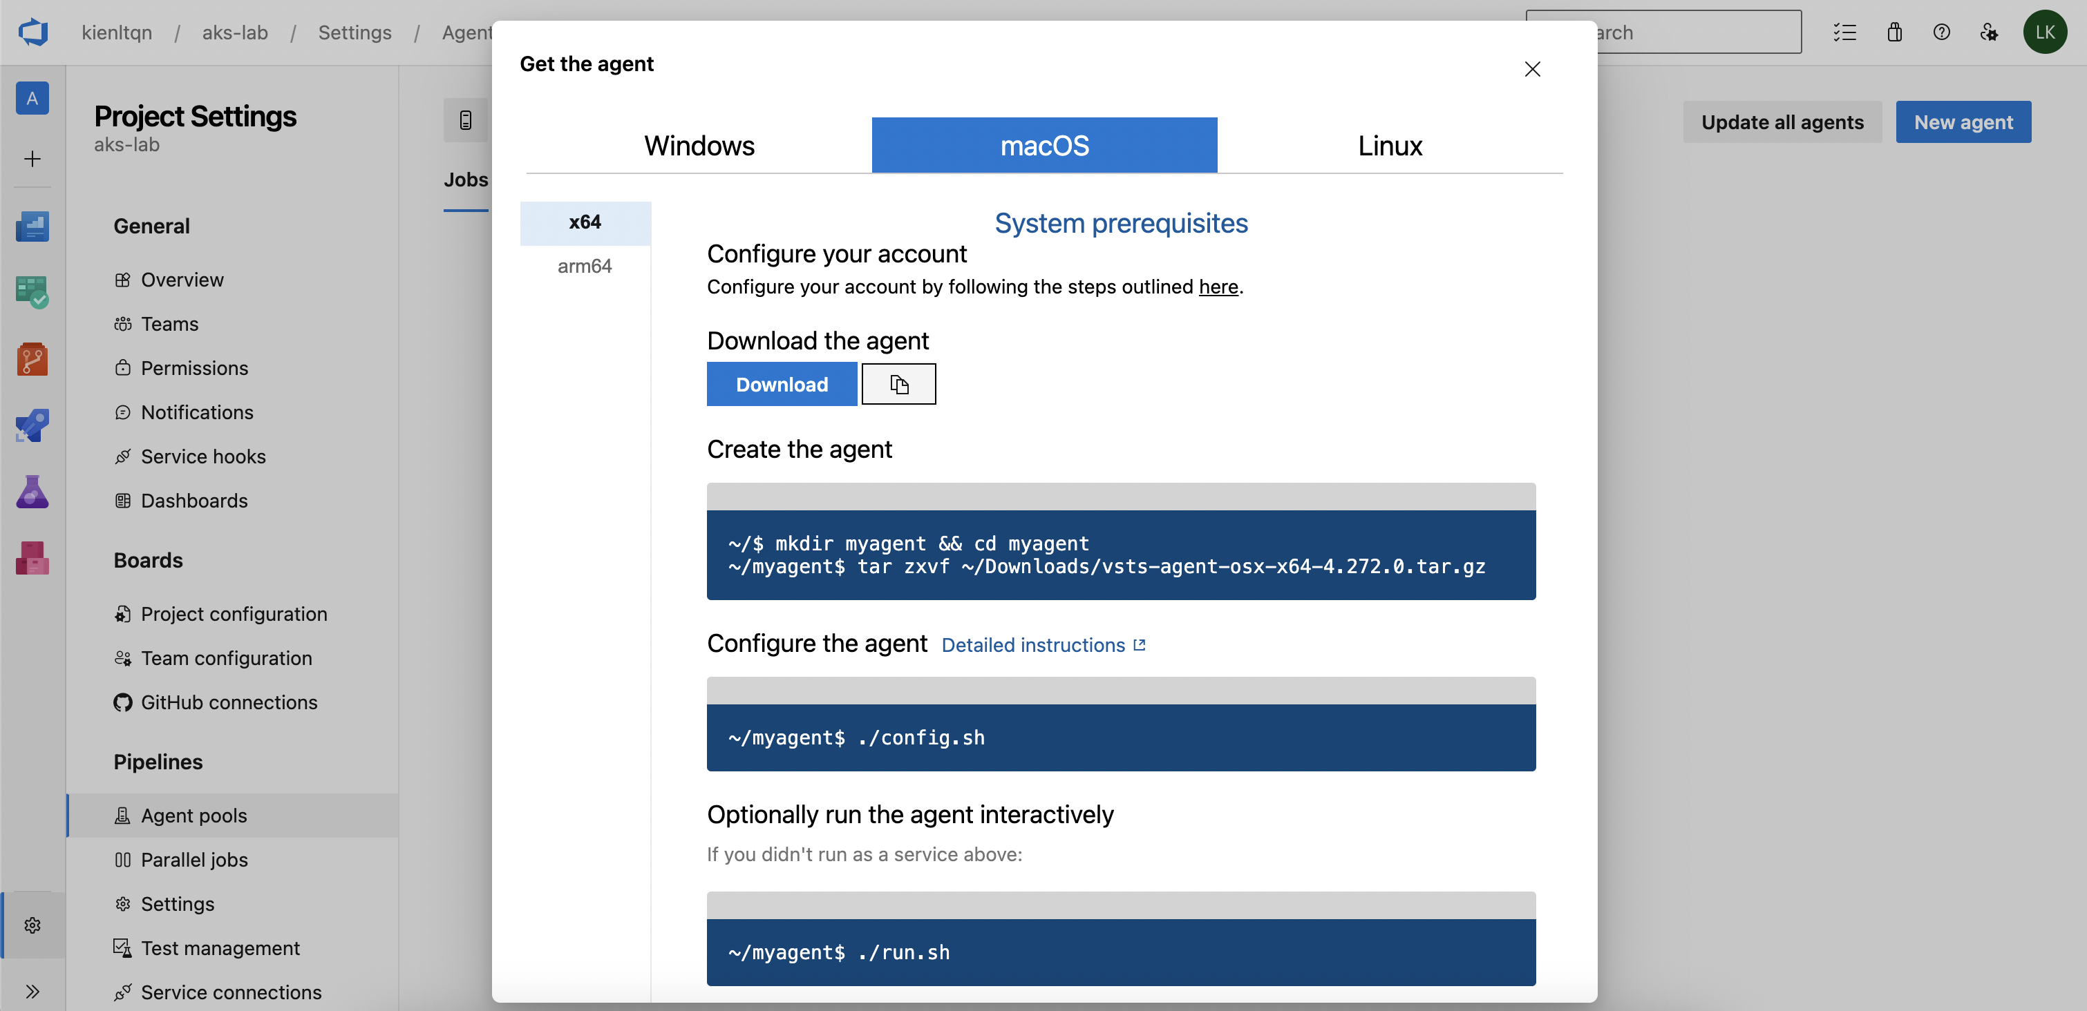Open Dashboards settings
2087x1011 pixels.
(x=194, y=501)
